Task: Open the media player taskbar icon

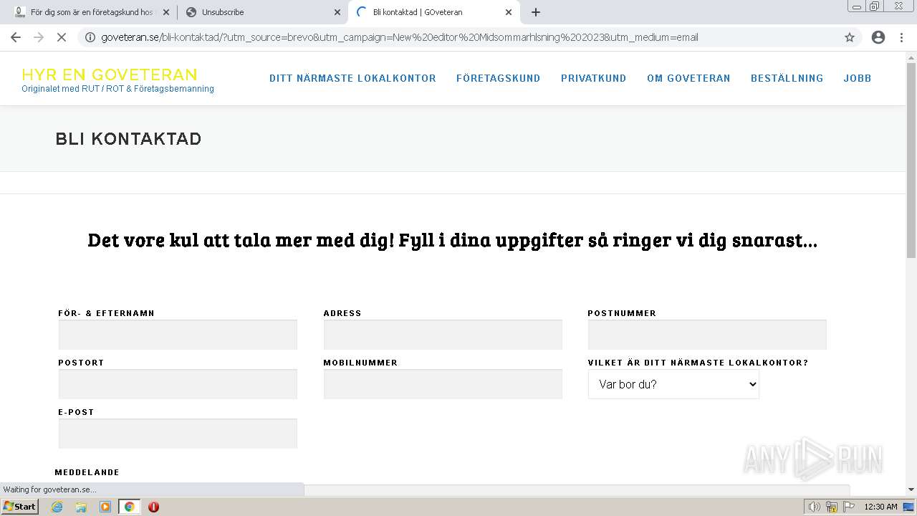Action: click(105, 507)
